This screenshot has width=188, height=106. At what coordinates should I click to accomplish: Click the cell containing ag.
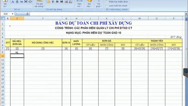click(x=17, y=52)
